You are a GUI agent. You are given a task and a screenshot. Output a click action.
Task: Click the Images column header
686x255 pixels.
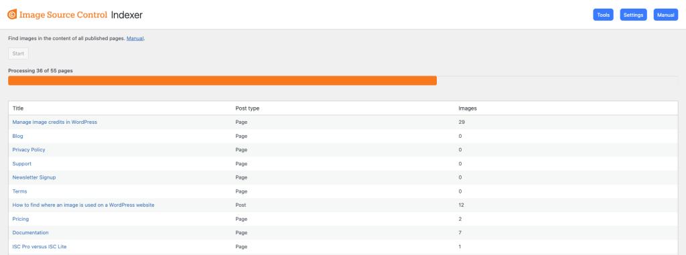[468, 108]
